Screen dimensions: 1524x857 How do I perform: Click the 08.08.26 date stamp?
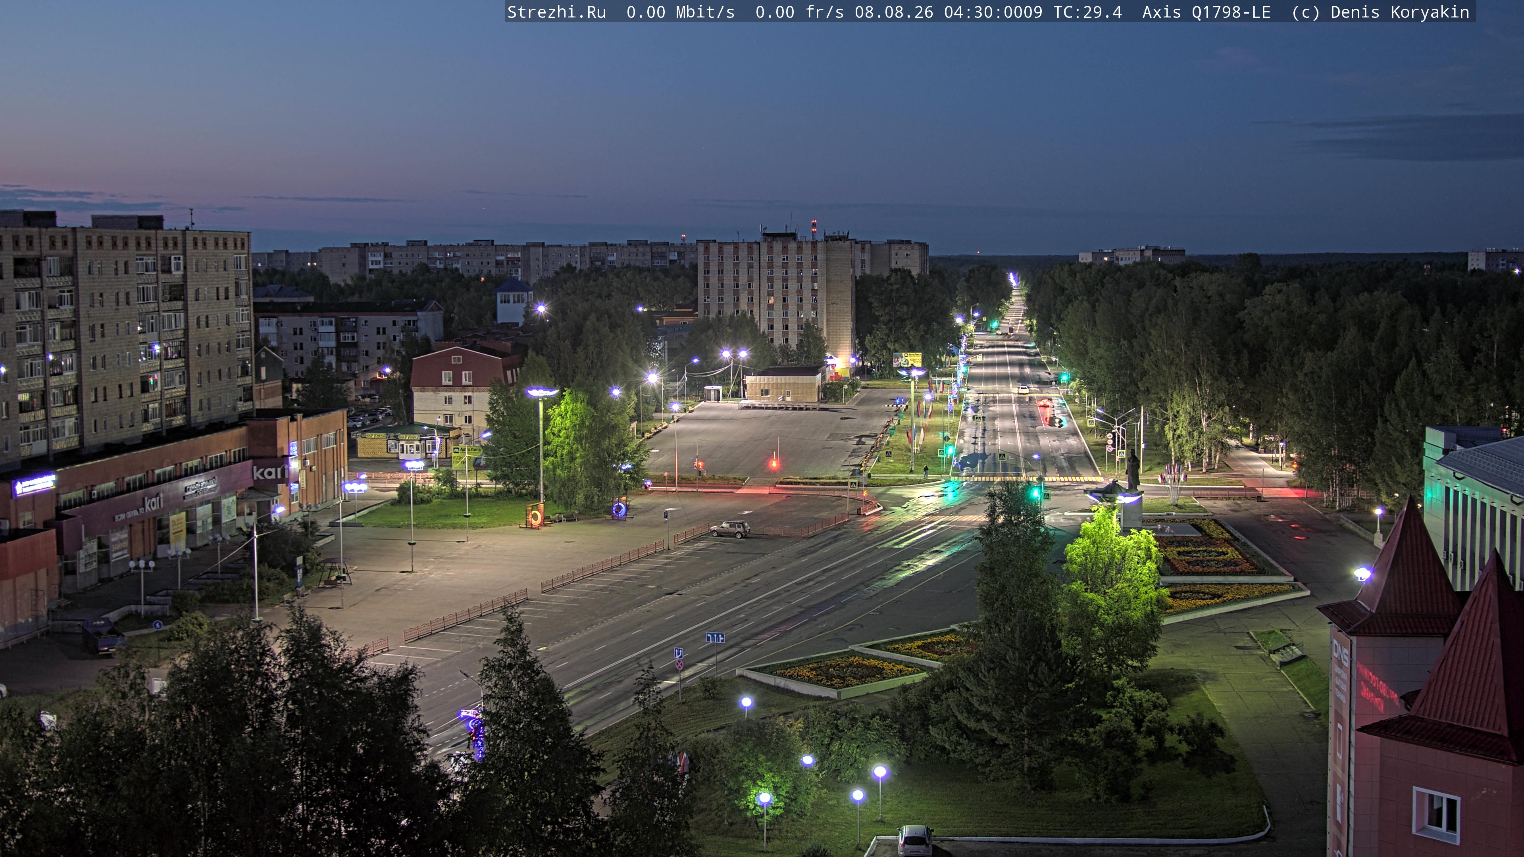coord(893,12)
